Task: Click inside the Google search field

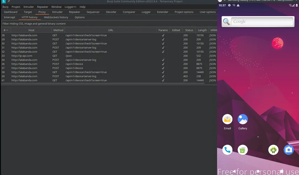Action: pyautogui.click(x=263, y=21)
